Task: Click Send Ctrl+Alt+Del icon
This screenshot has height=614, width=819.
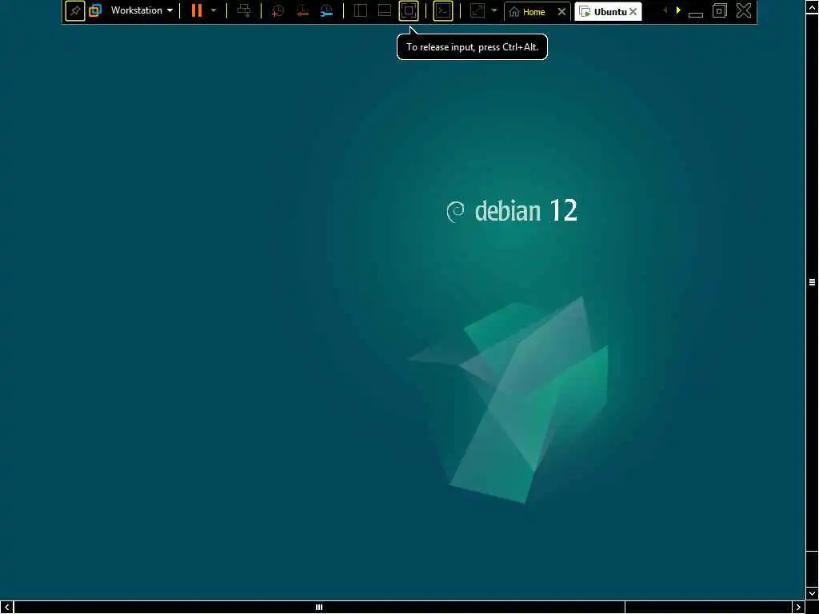Action: click(x=244, y=10)
